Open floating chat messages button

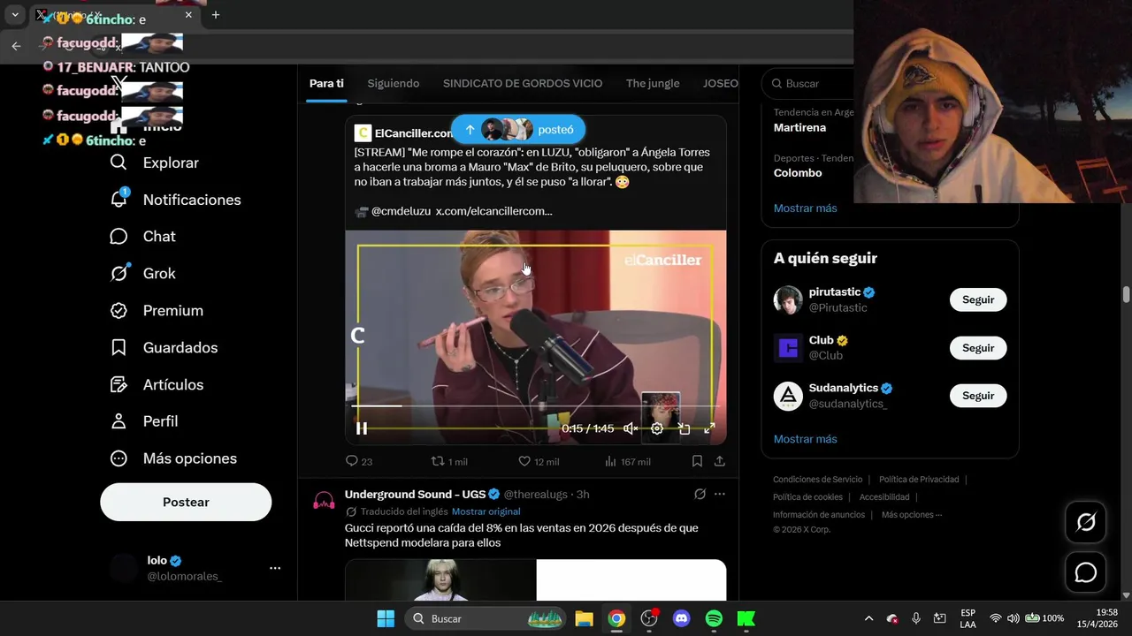coord(1086,572)
